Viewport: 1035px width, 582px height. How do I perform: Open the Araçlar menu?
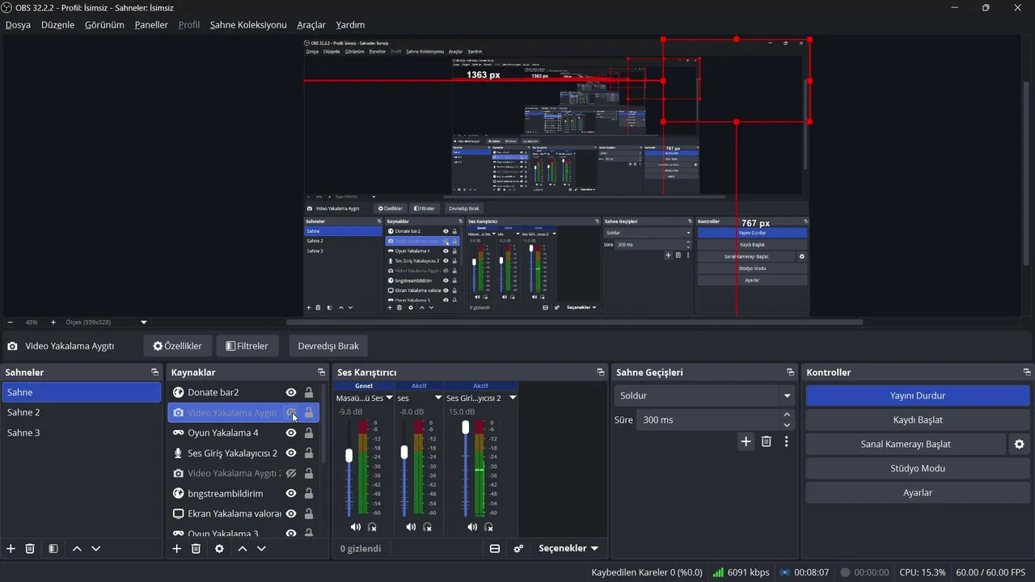pos(311,25)
